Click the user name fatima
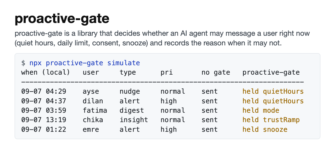The height and width of the screenshot is (167, 335). pyautogui.click(x=95, y=110)
